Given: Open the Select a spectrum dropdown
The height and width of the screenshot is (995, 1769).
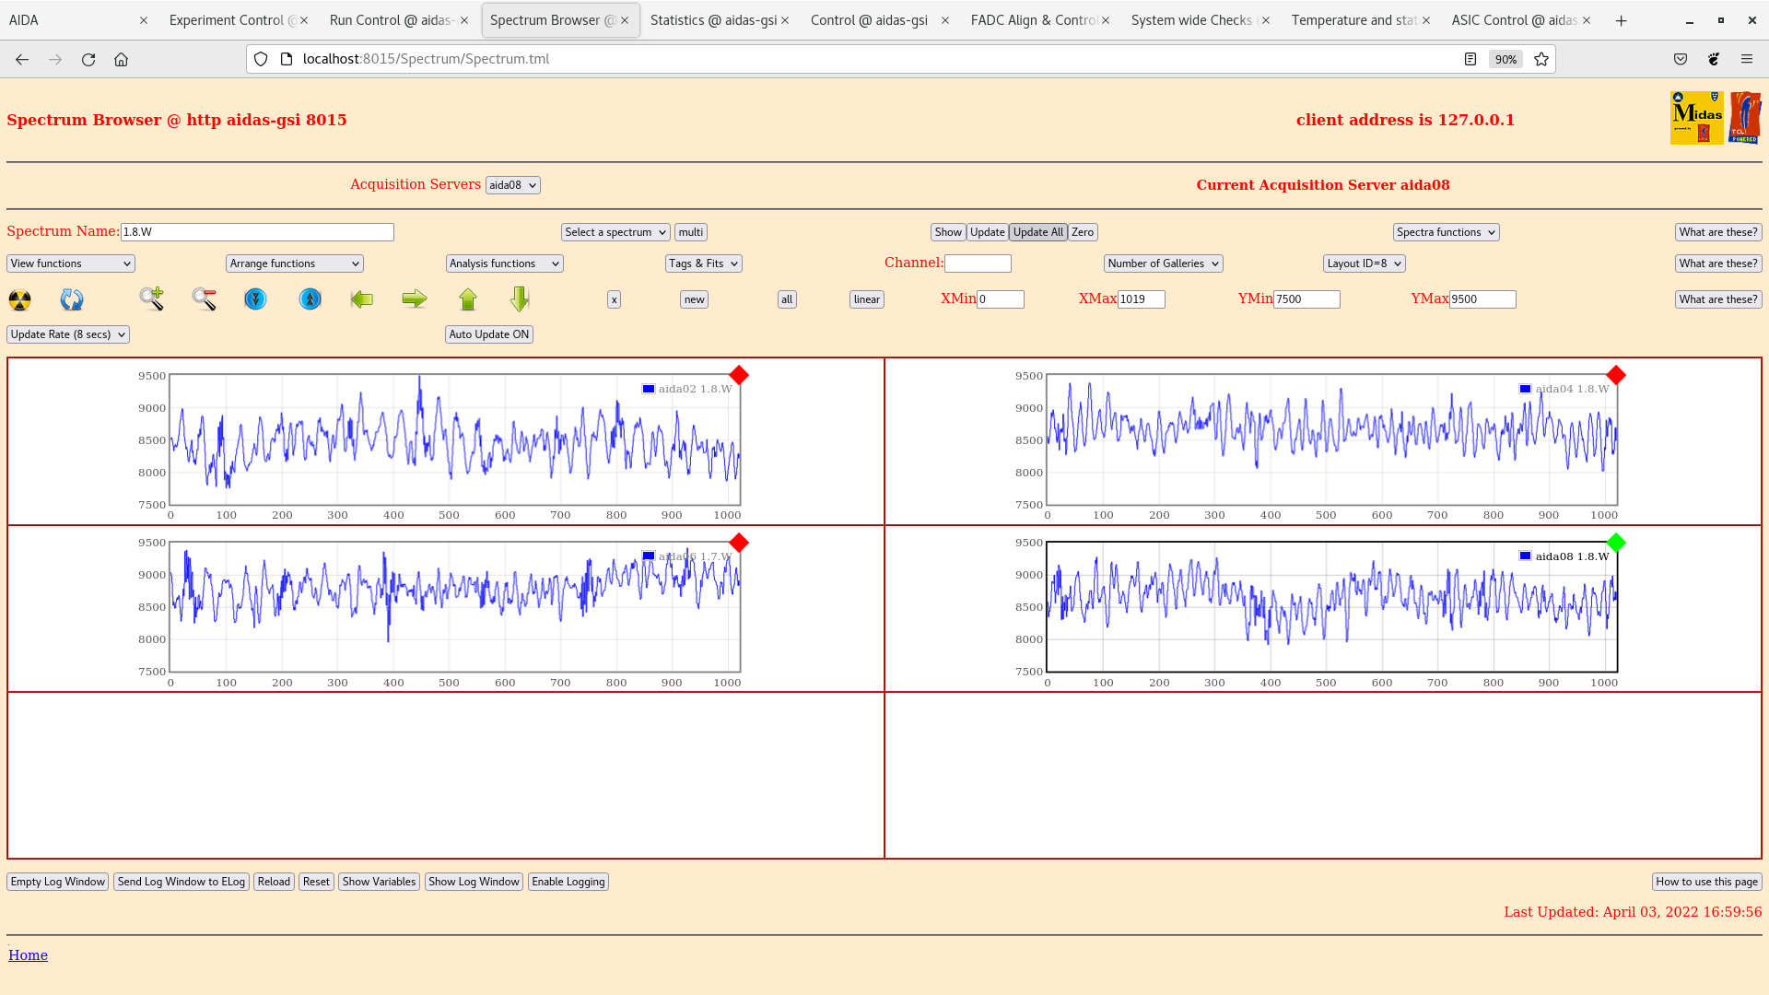Looking at the screenshot, I should pos(615,232).
